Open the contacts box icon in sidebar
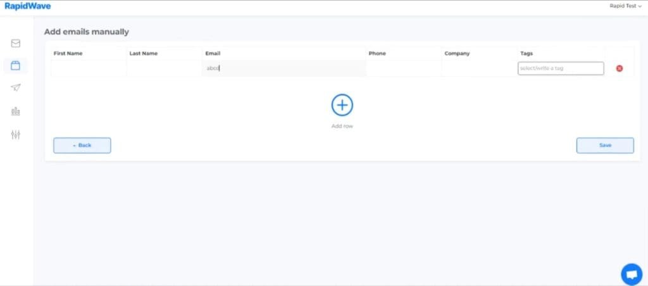This screenshot has height=286, width=648. coord(15,65)
